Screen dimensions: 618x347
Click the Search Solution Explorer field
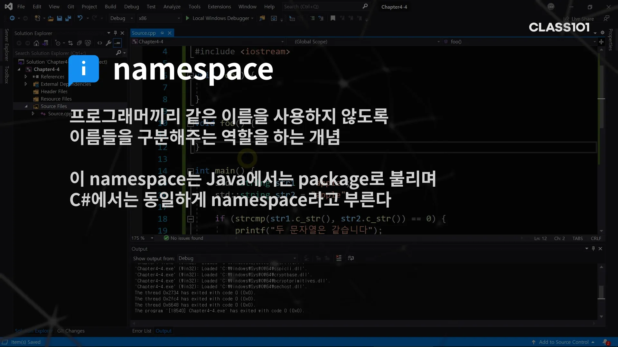point(64,53)
